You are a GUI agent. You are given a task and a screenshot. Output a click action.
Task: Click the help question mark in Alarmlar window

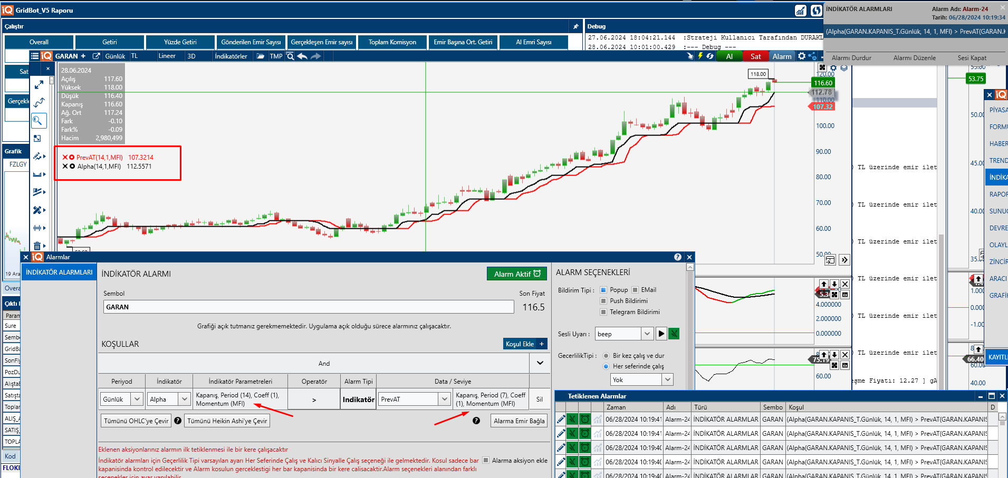677,257
